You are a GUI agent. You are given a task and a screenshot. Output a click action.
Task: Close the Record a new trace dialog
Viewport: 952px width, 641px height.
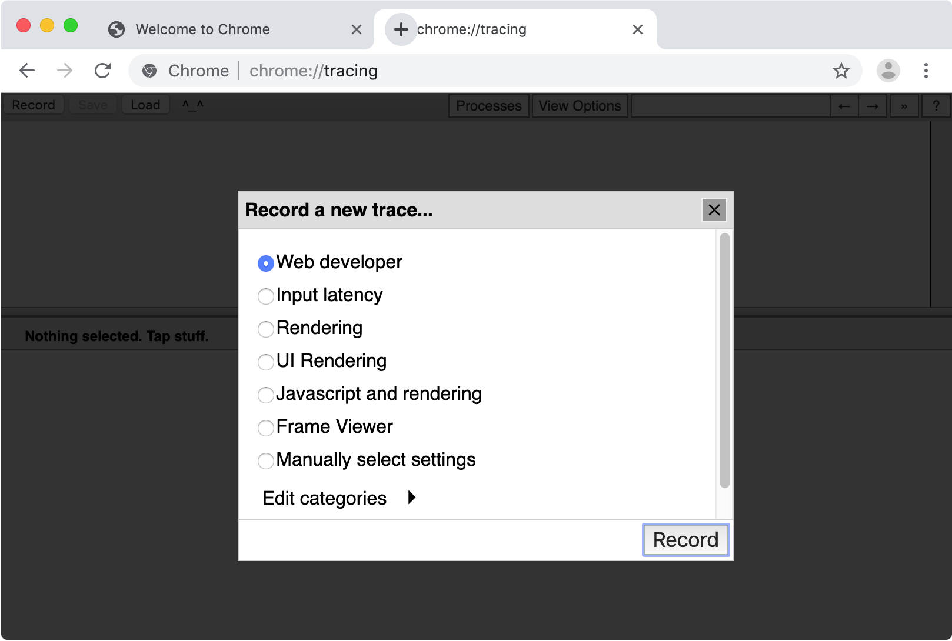pyautogui.click(x=714, y=210)
